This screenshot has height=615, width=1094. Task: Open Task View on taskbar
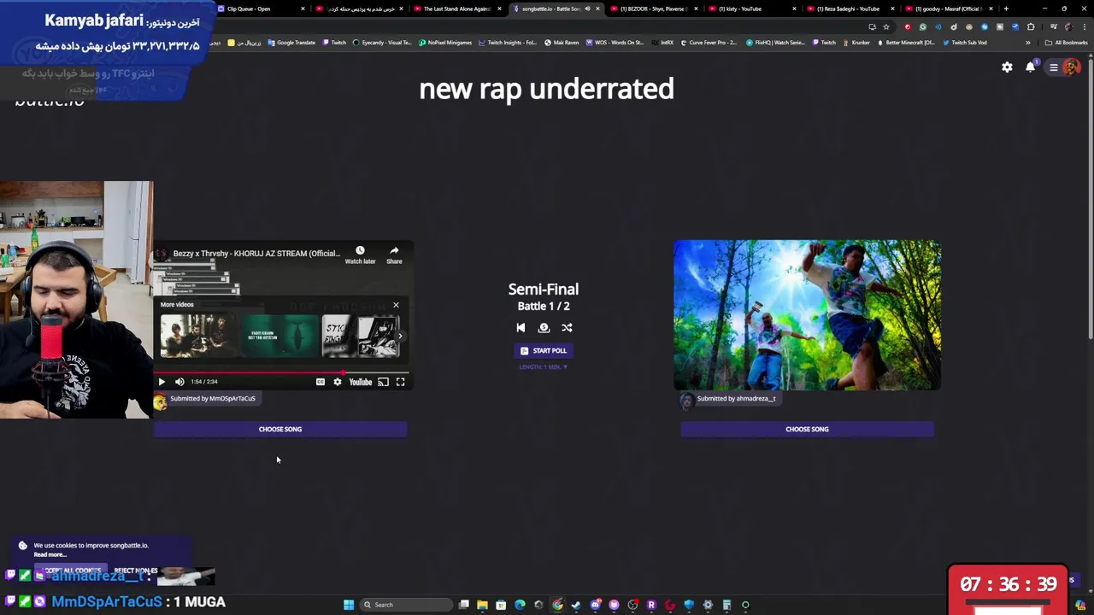coord(464,605)
